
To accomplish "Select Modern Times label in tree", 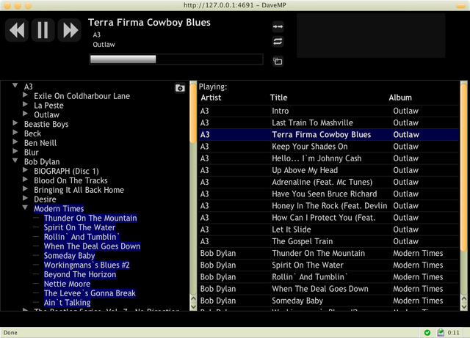I will pyautogui.click(x=59, y=209).
